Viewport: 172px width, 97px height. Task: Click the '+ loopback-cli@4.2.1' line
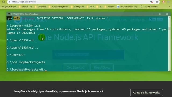coord(23,26)
